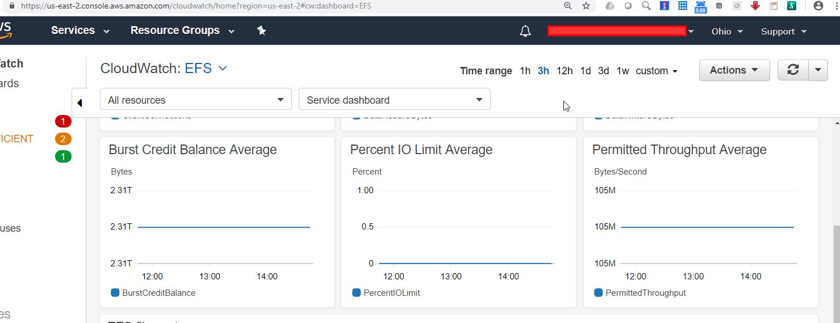Click the red alarm count badge

pos(63,121)
